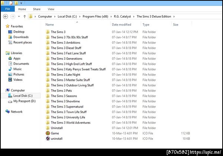Viewport: 223px width, 156px height.
Task: Switch to the View ribbon tab
Action: point(51,9)
